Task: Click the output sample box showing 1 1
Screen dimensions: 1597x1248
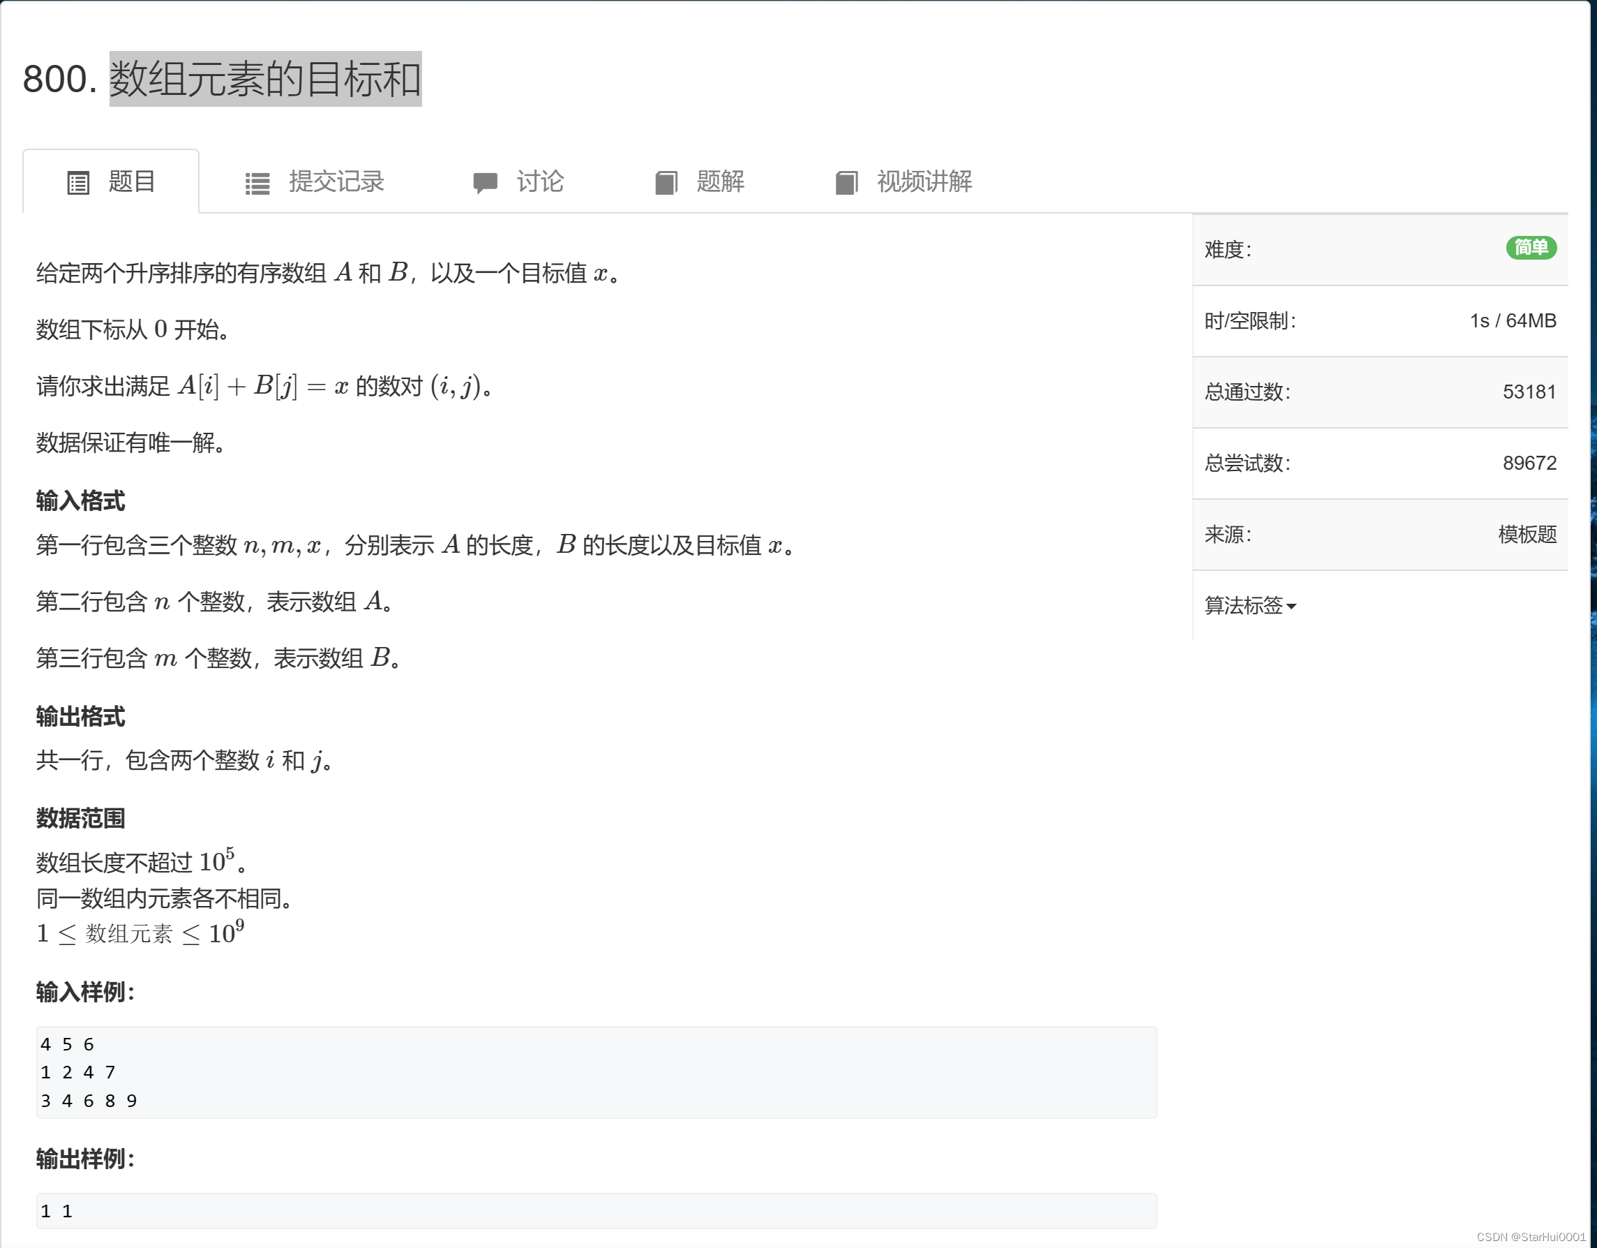Action: pos(596,1211)
